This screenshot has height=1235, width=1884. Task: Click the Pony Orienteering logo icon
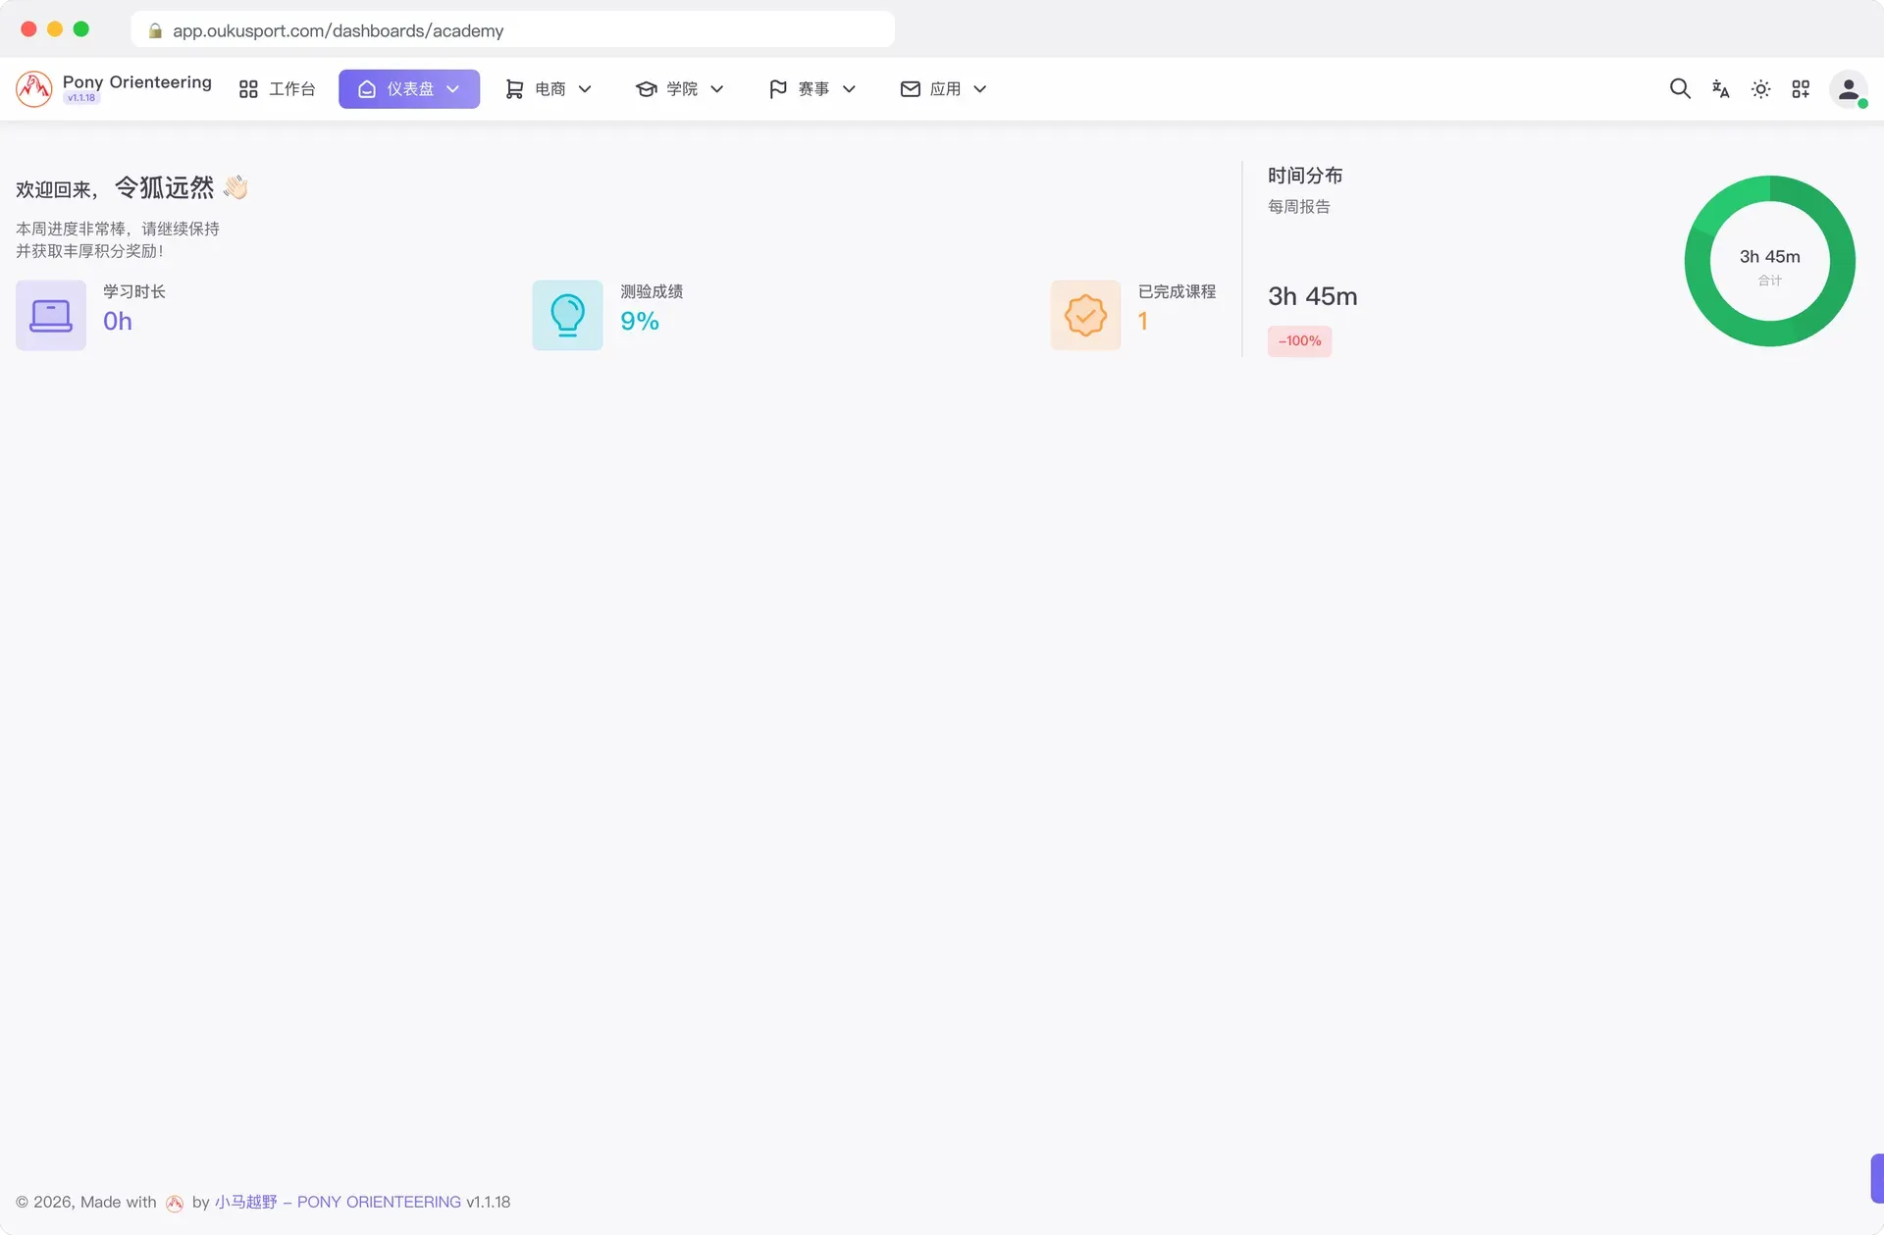(x=33, y=88)
